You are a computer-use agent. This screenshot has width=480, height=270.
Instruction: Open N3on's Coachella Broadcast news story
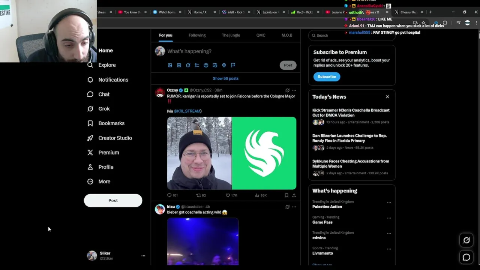coord(351,113)
